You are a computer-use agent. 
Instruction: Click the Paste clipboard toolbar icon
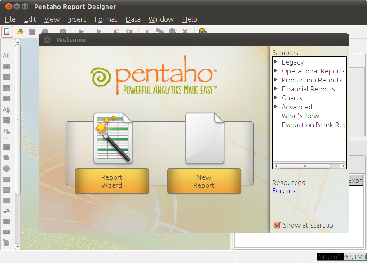click(172, 31)
